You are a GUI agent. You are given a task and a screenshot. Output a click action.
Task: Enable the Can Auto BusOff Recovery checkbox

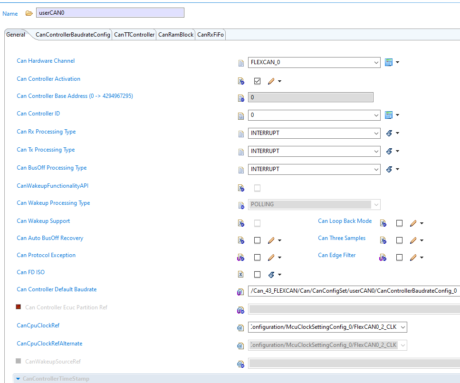pos(257,240)
